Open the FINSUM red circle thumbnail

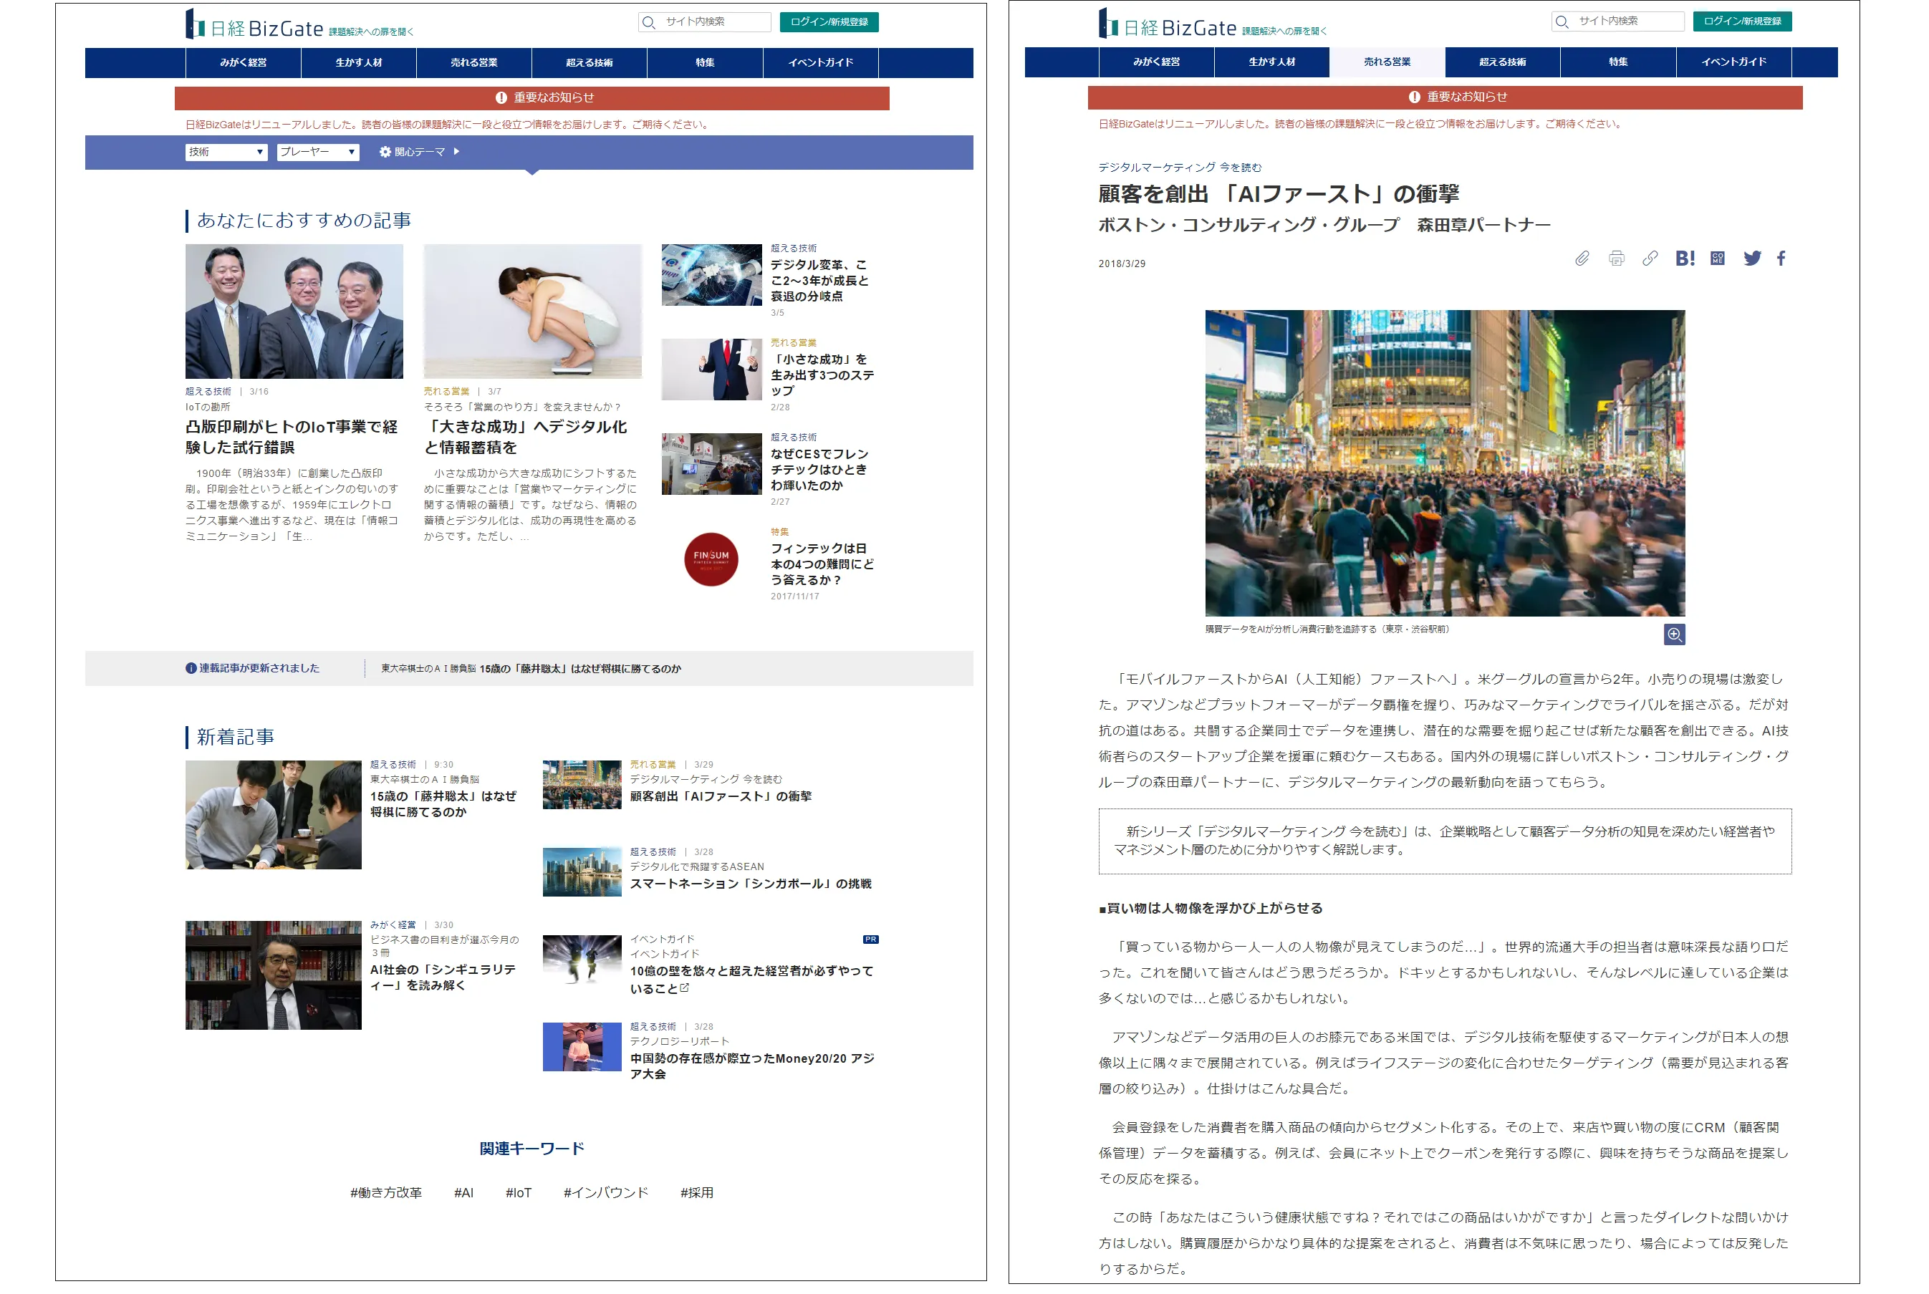[711, 559]
